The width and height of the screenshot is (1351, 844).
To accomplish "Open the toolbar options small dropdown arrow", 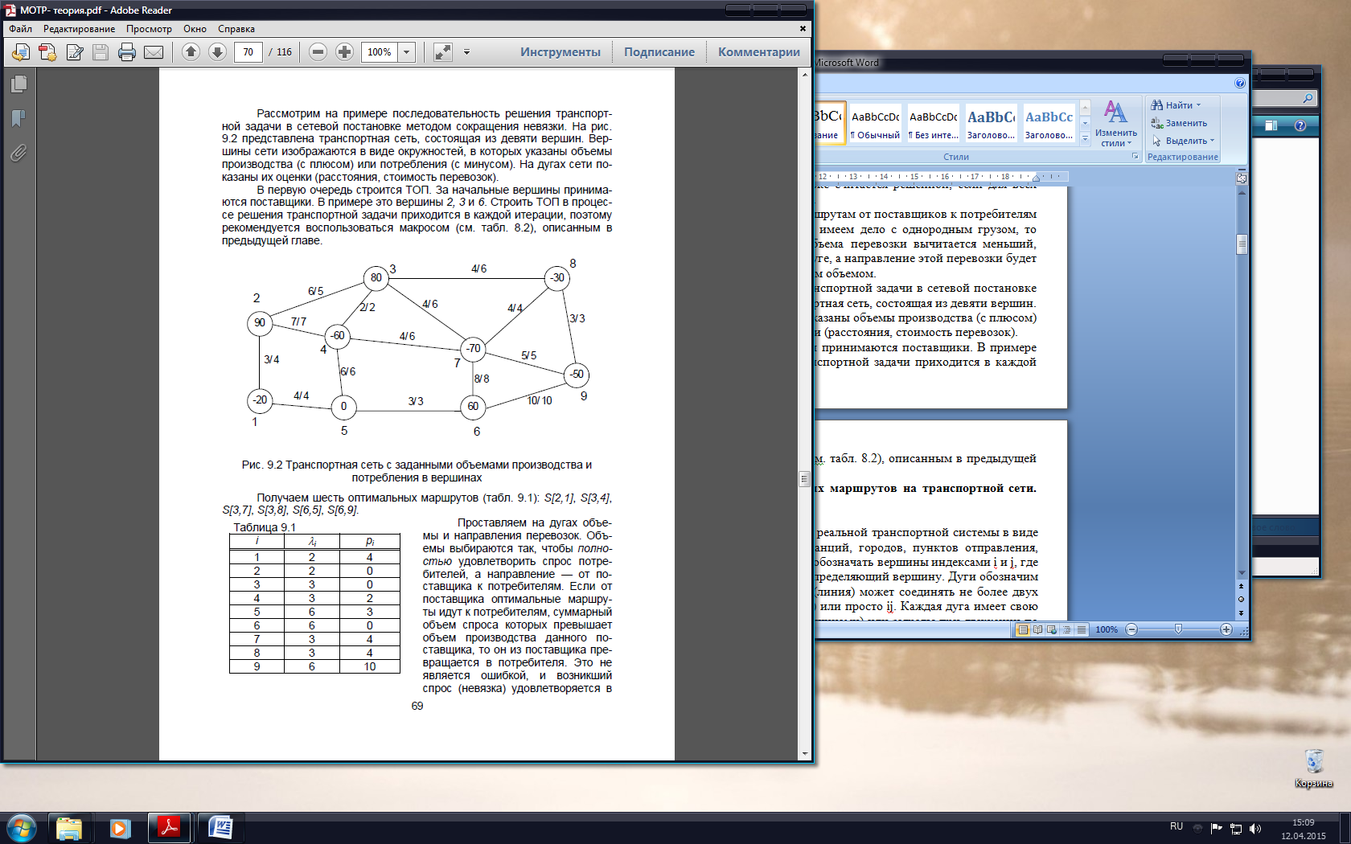I will point(466,52).
